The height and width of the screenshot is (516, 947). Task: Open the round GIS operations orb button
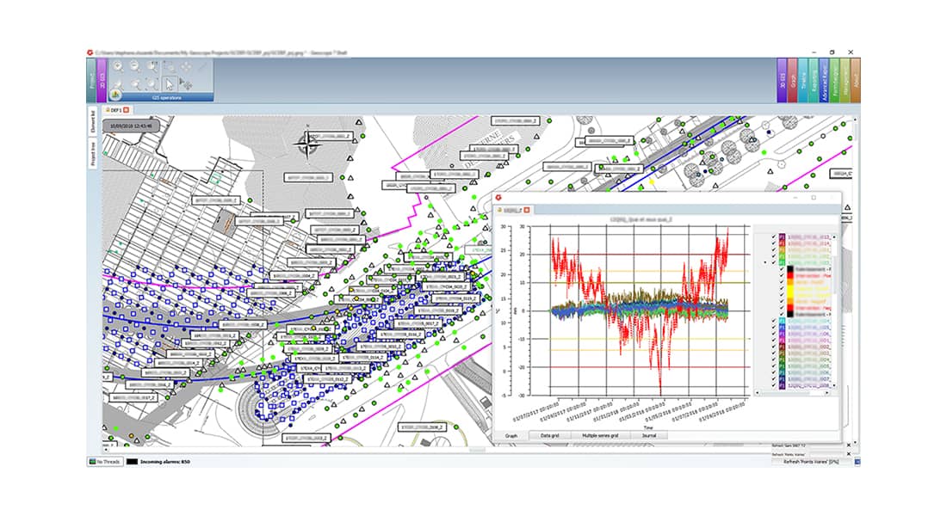tap(115, 95)
